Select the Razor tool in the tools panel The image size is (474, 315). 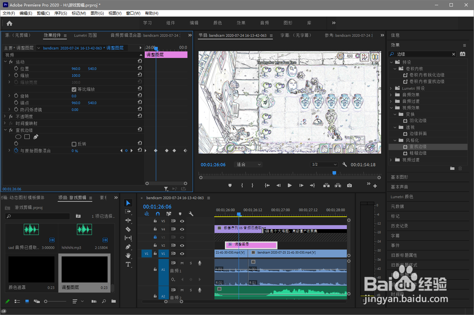coord(128,229)
